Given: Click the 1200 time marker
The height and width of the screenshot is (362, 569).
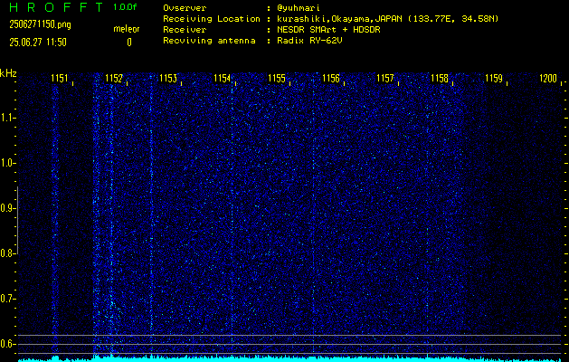Looking at the screenshot, I should (548, 79).
